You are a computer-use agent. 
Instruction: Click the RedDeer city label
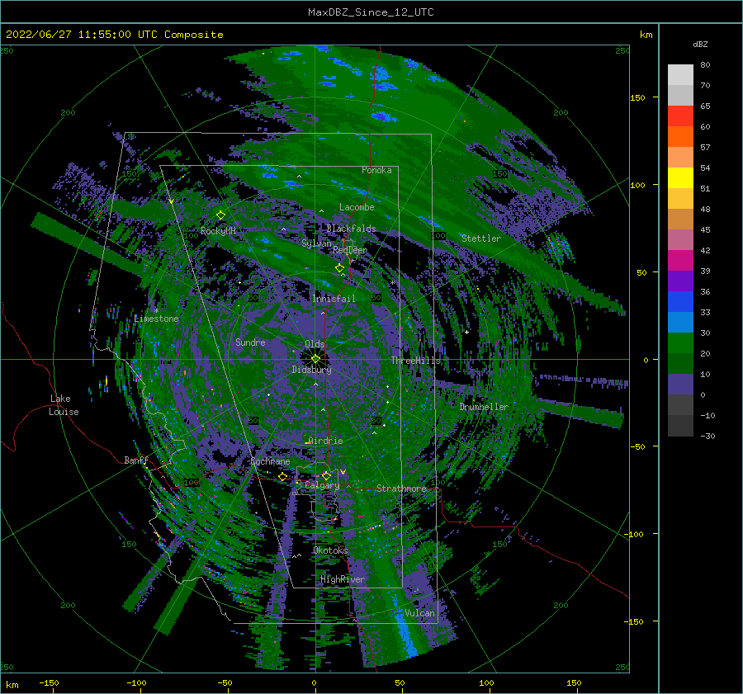pos(350,250)
